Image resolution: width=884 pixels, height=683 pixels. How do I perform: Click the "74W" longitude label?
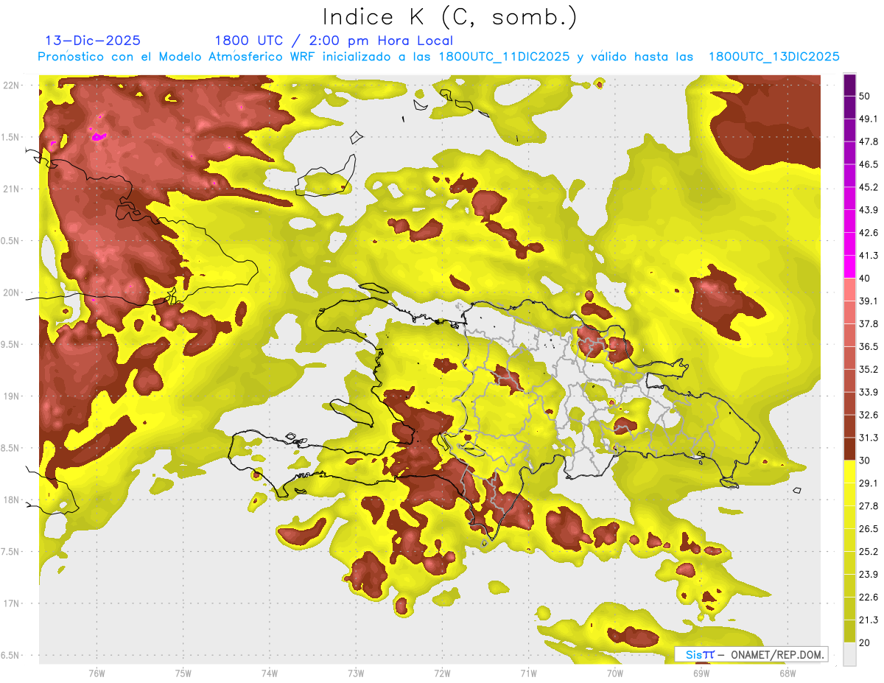coord(270,673)
